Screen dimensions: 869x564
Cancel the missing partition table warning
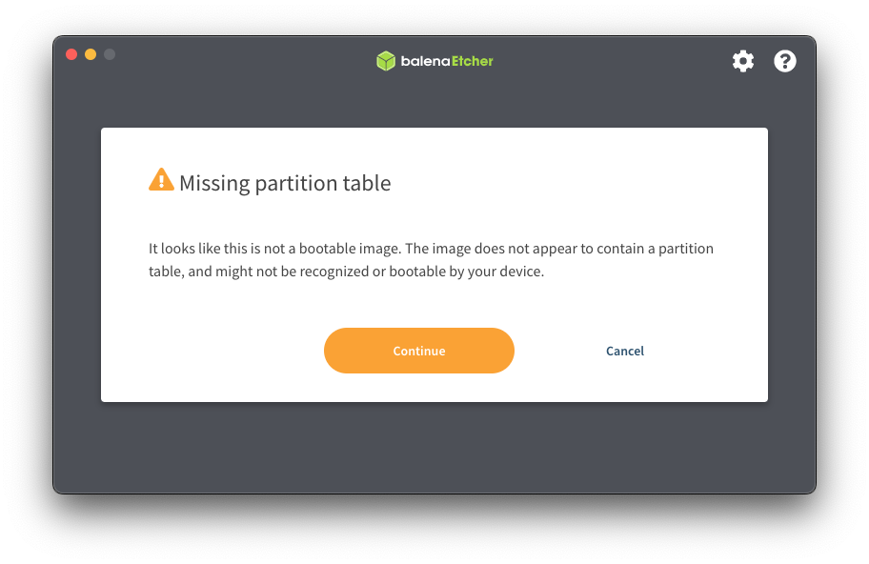click(x=625, y=351)
